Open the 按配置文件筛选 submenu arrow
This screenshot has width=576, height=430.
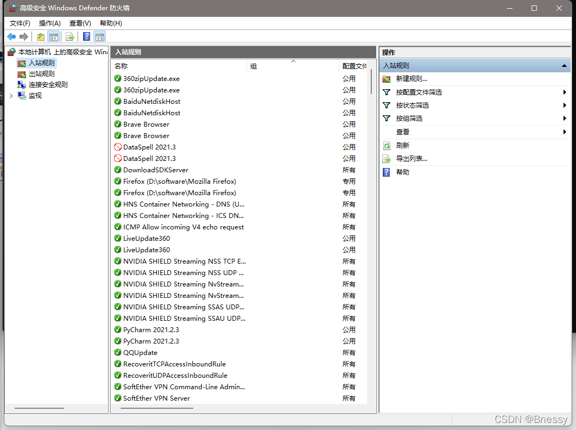(x=565, y=92)
